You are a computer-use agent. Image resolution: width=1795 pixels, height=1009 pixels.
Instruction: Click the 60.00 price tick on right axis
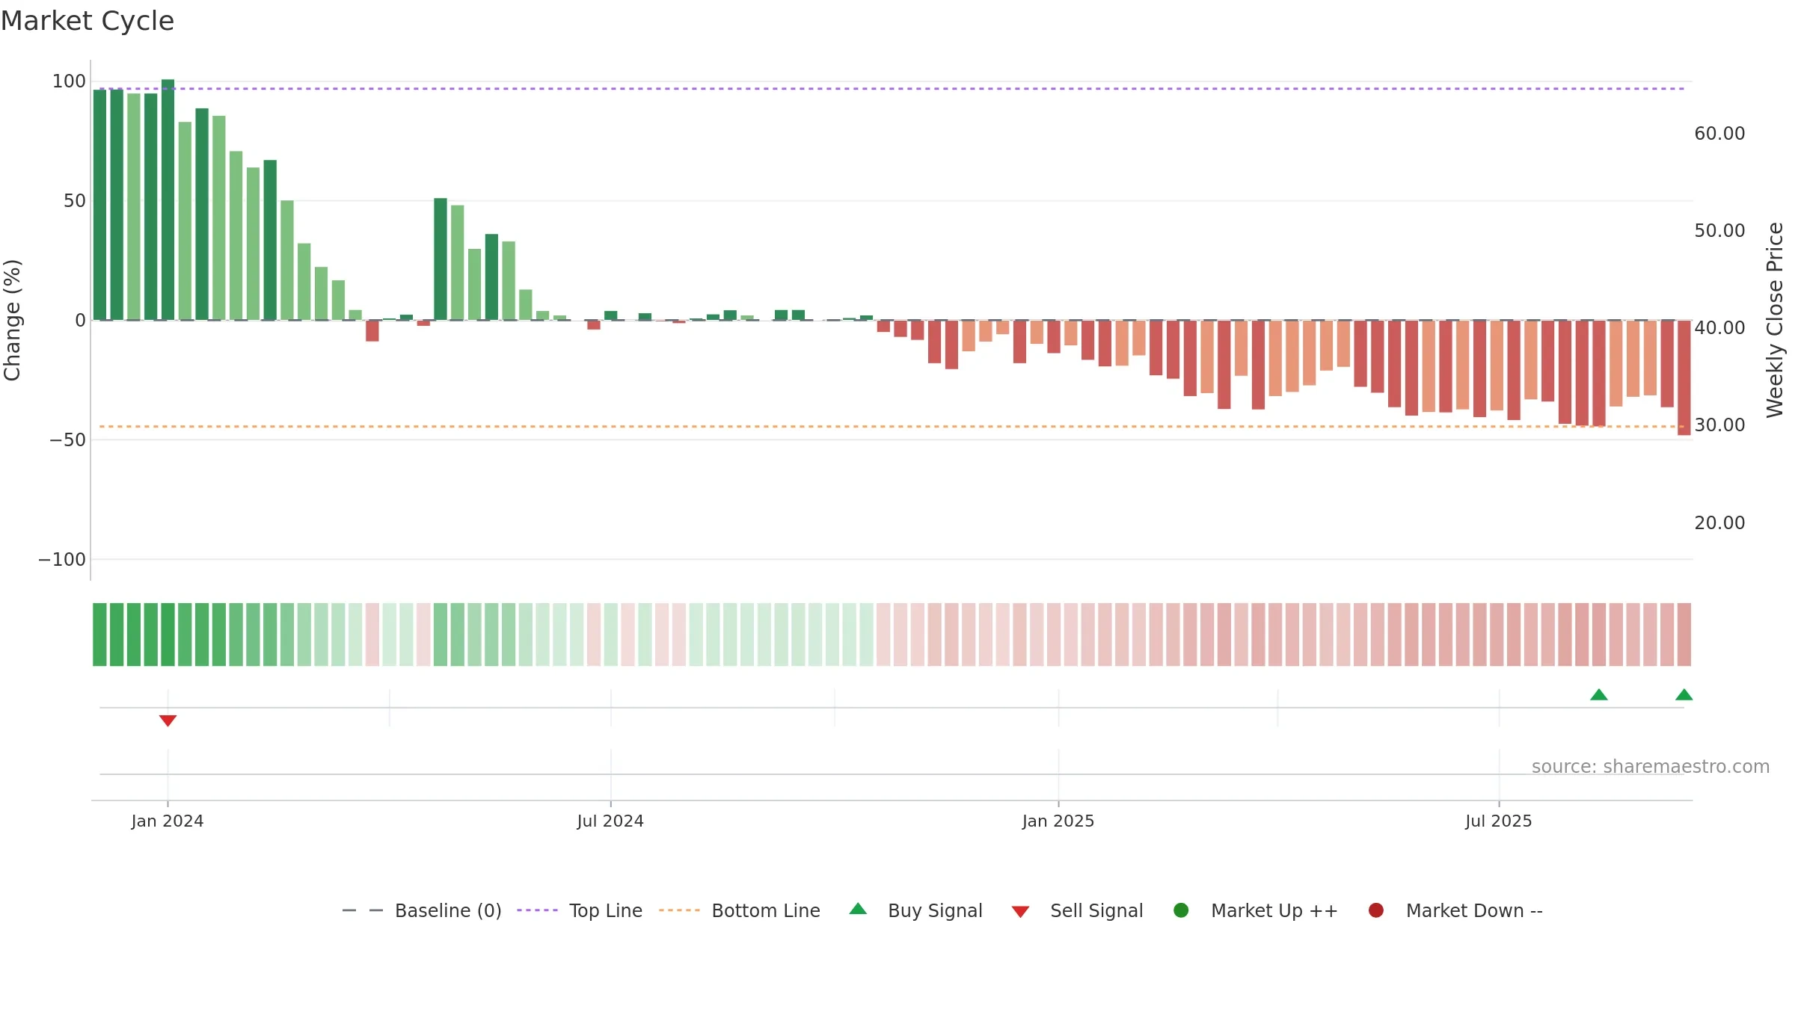click(1719, 134)
